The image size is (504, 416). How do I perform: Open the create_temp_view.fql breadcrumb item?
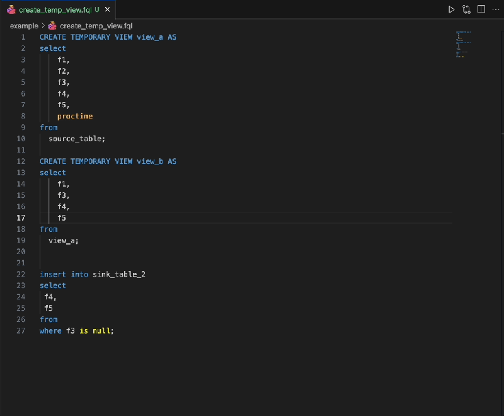tap(96, 26)
